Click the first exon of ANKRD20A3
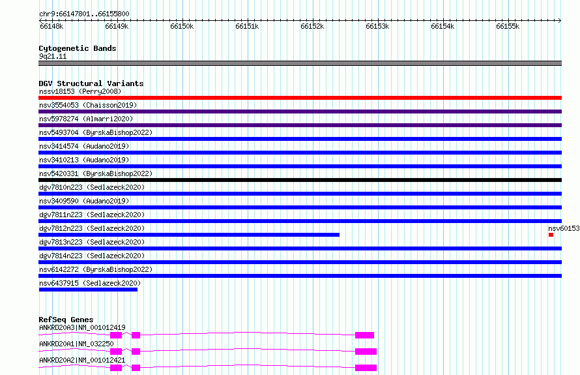Image resolution: width=580 pixels, height=375 pixels. tap(116, 335)
